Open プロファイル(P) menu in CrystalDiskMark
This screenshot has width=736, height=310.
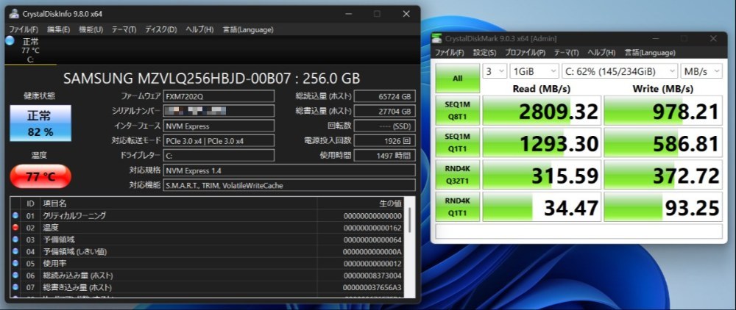point(525,52)
